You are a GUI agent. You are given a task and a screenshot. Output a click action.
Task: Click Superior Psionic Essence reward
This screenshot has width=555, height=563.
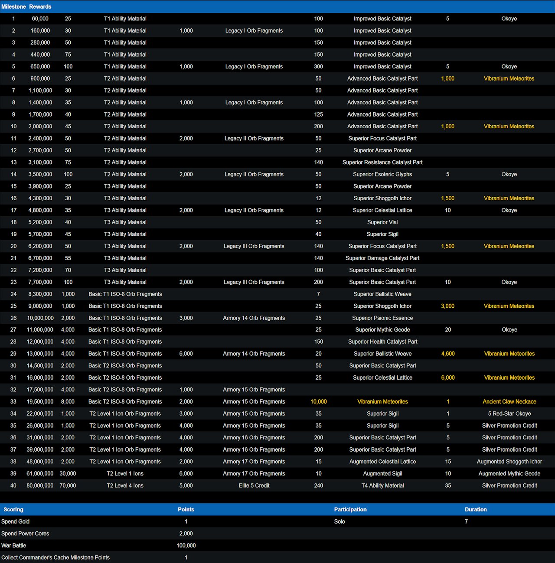click(382, 318)
